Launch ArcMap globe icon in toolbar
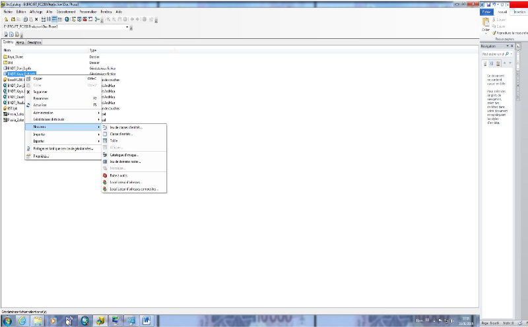 point(67,20)
